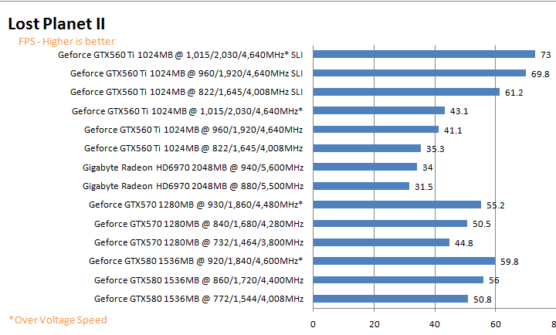This screenshot has height=335, width=556.
Task: Select label GTX560 Ti 1,015/2,030/4,640MHz* SLI
Action: (x=181, y=55)
